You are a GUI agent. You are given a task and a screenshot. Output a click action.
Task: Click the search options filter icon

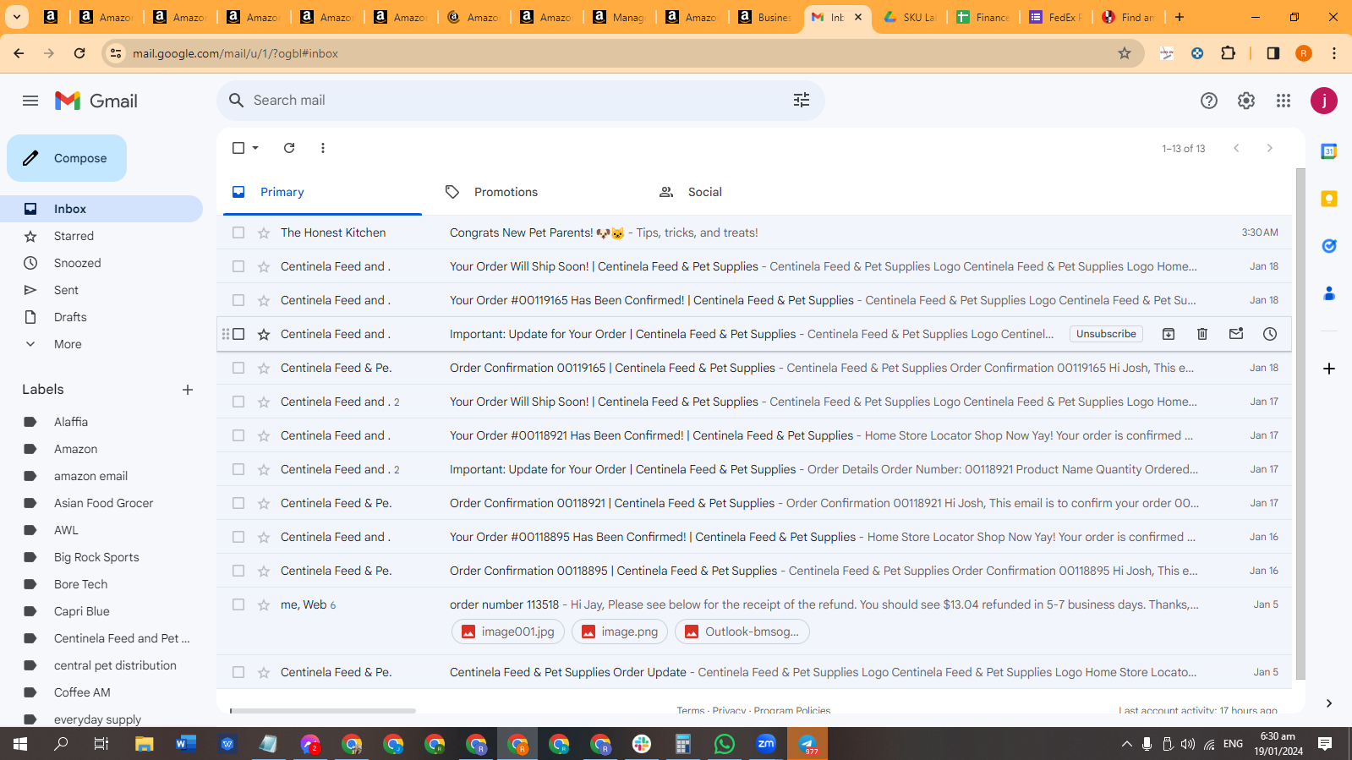(x=802, y=100)
